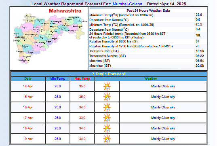Viewport: 217px width, 146px height.
Task: Click max temp 34.0 for 19-Apr
Action: [x=82, y=139]
